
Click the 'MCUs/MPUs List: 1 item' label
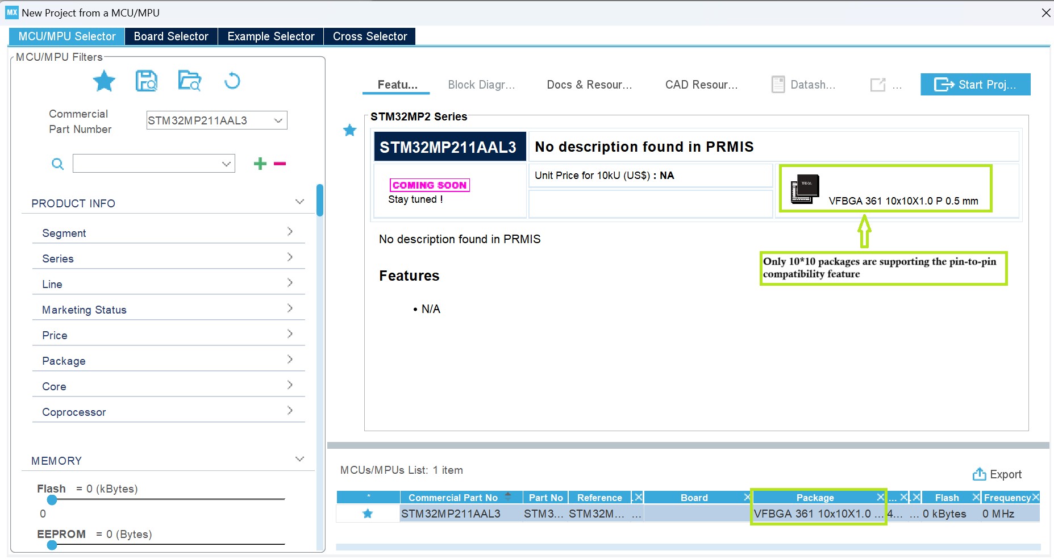[402, 470]
